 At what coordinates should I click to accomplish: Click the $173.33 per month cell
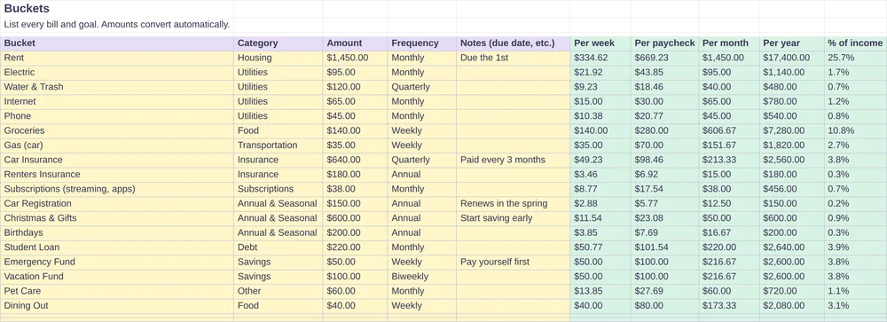[728, 305]
